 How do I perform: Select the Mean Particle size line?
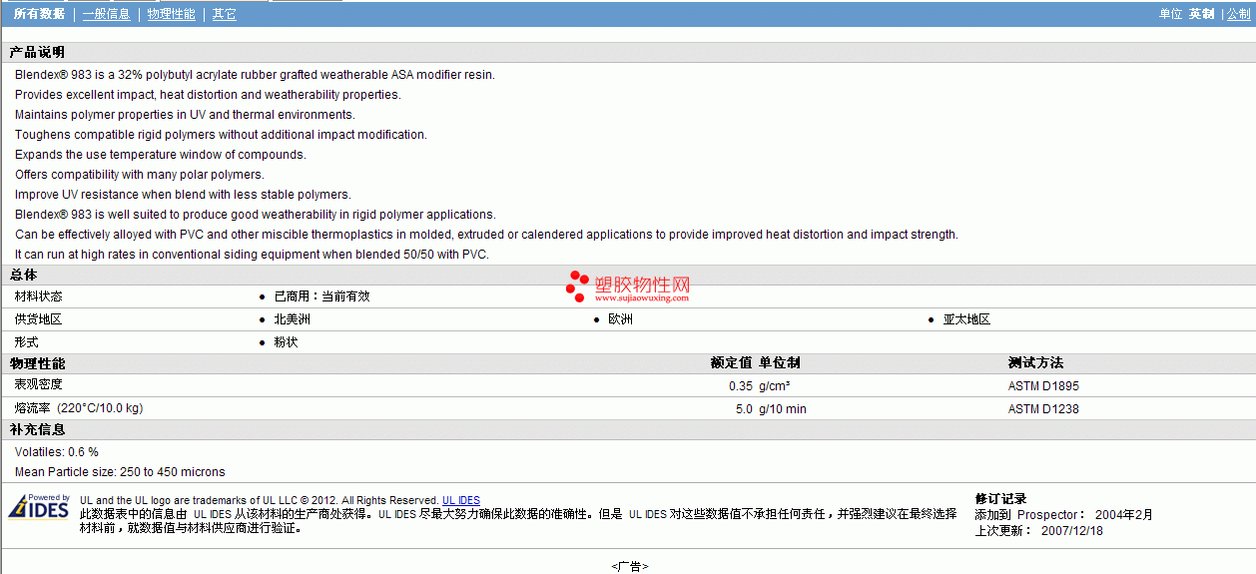(120, 472)
